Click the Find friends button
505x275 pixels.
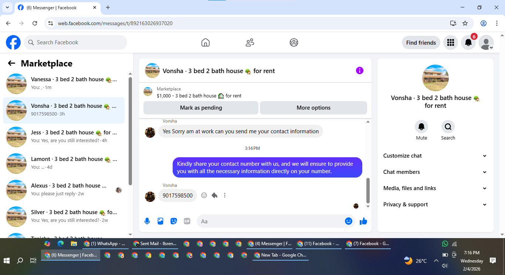tap(421, 42)
